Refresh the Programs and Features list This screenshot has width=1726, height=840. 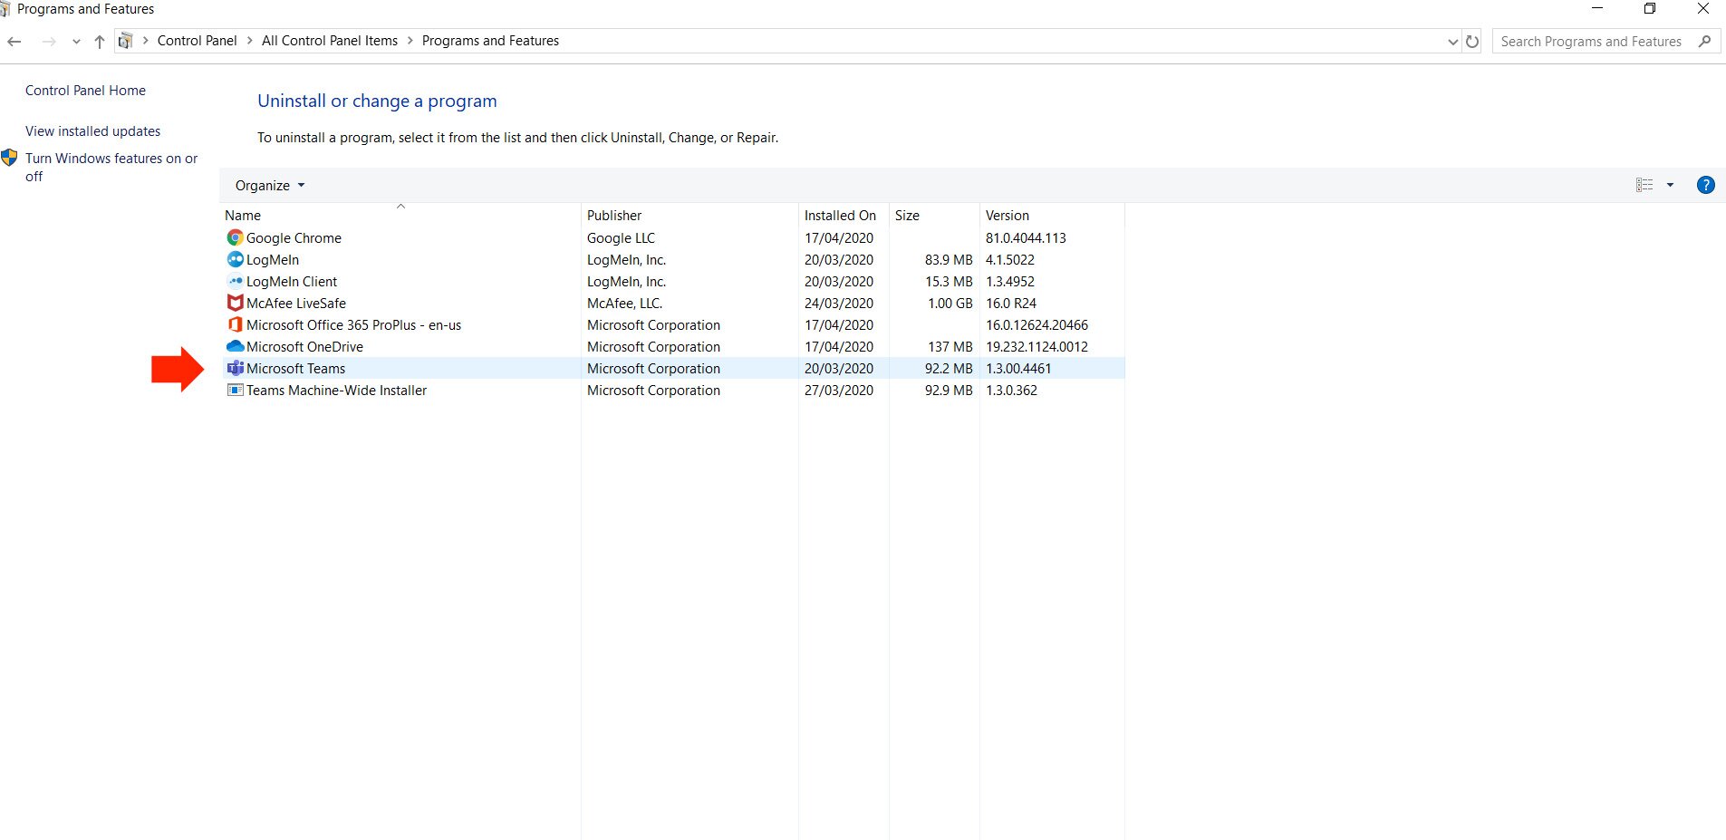click(1472, 42)
